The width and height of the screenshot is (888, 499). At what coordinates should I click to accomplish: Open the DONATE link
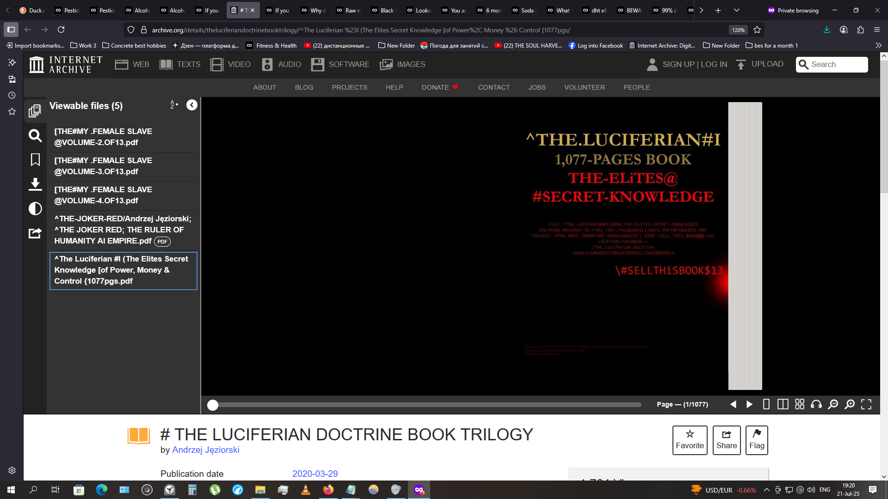[440, 87]
